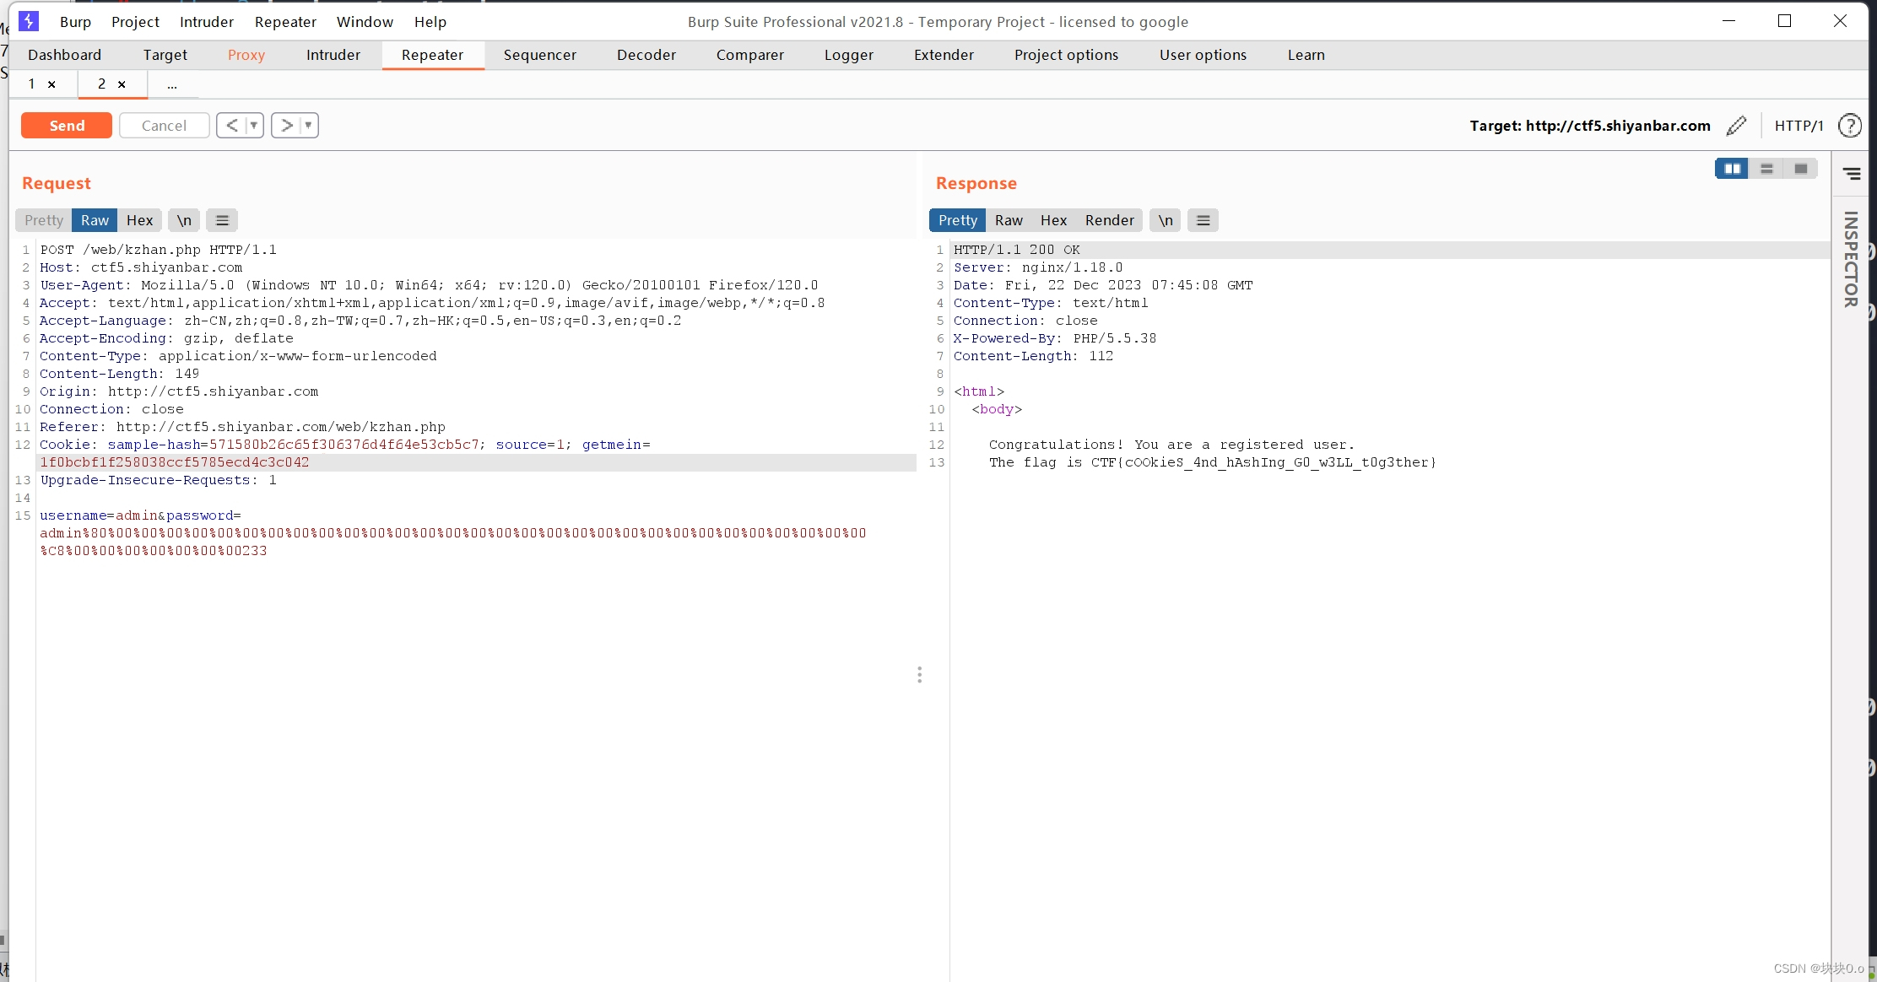Expand the back history dropdown arrow
The height and width of the screenshot is (982, 1877).
[x=253, y=126]
